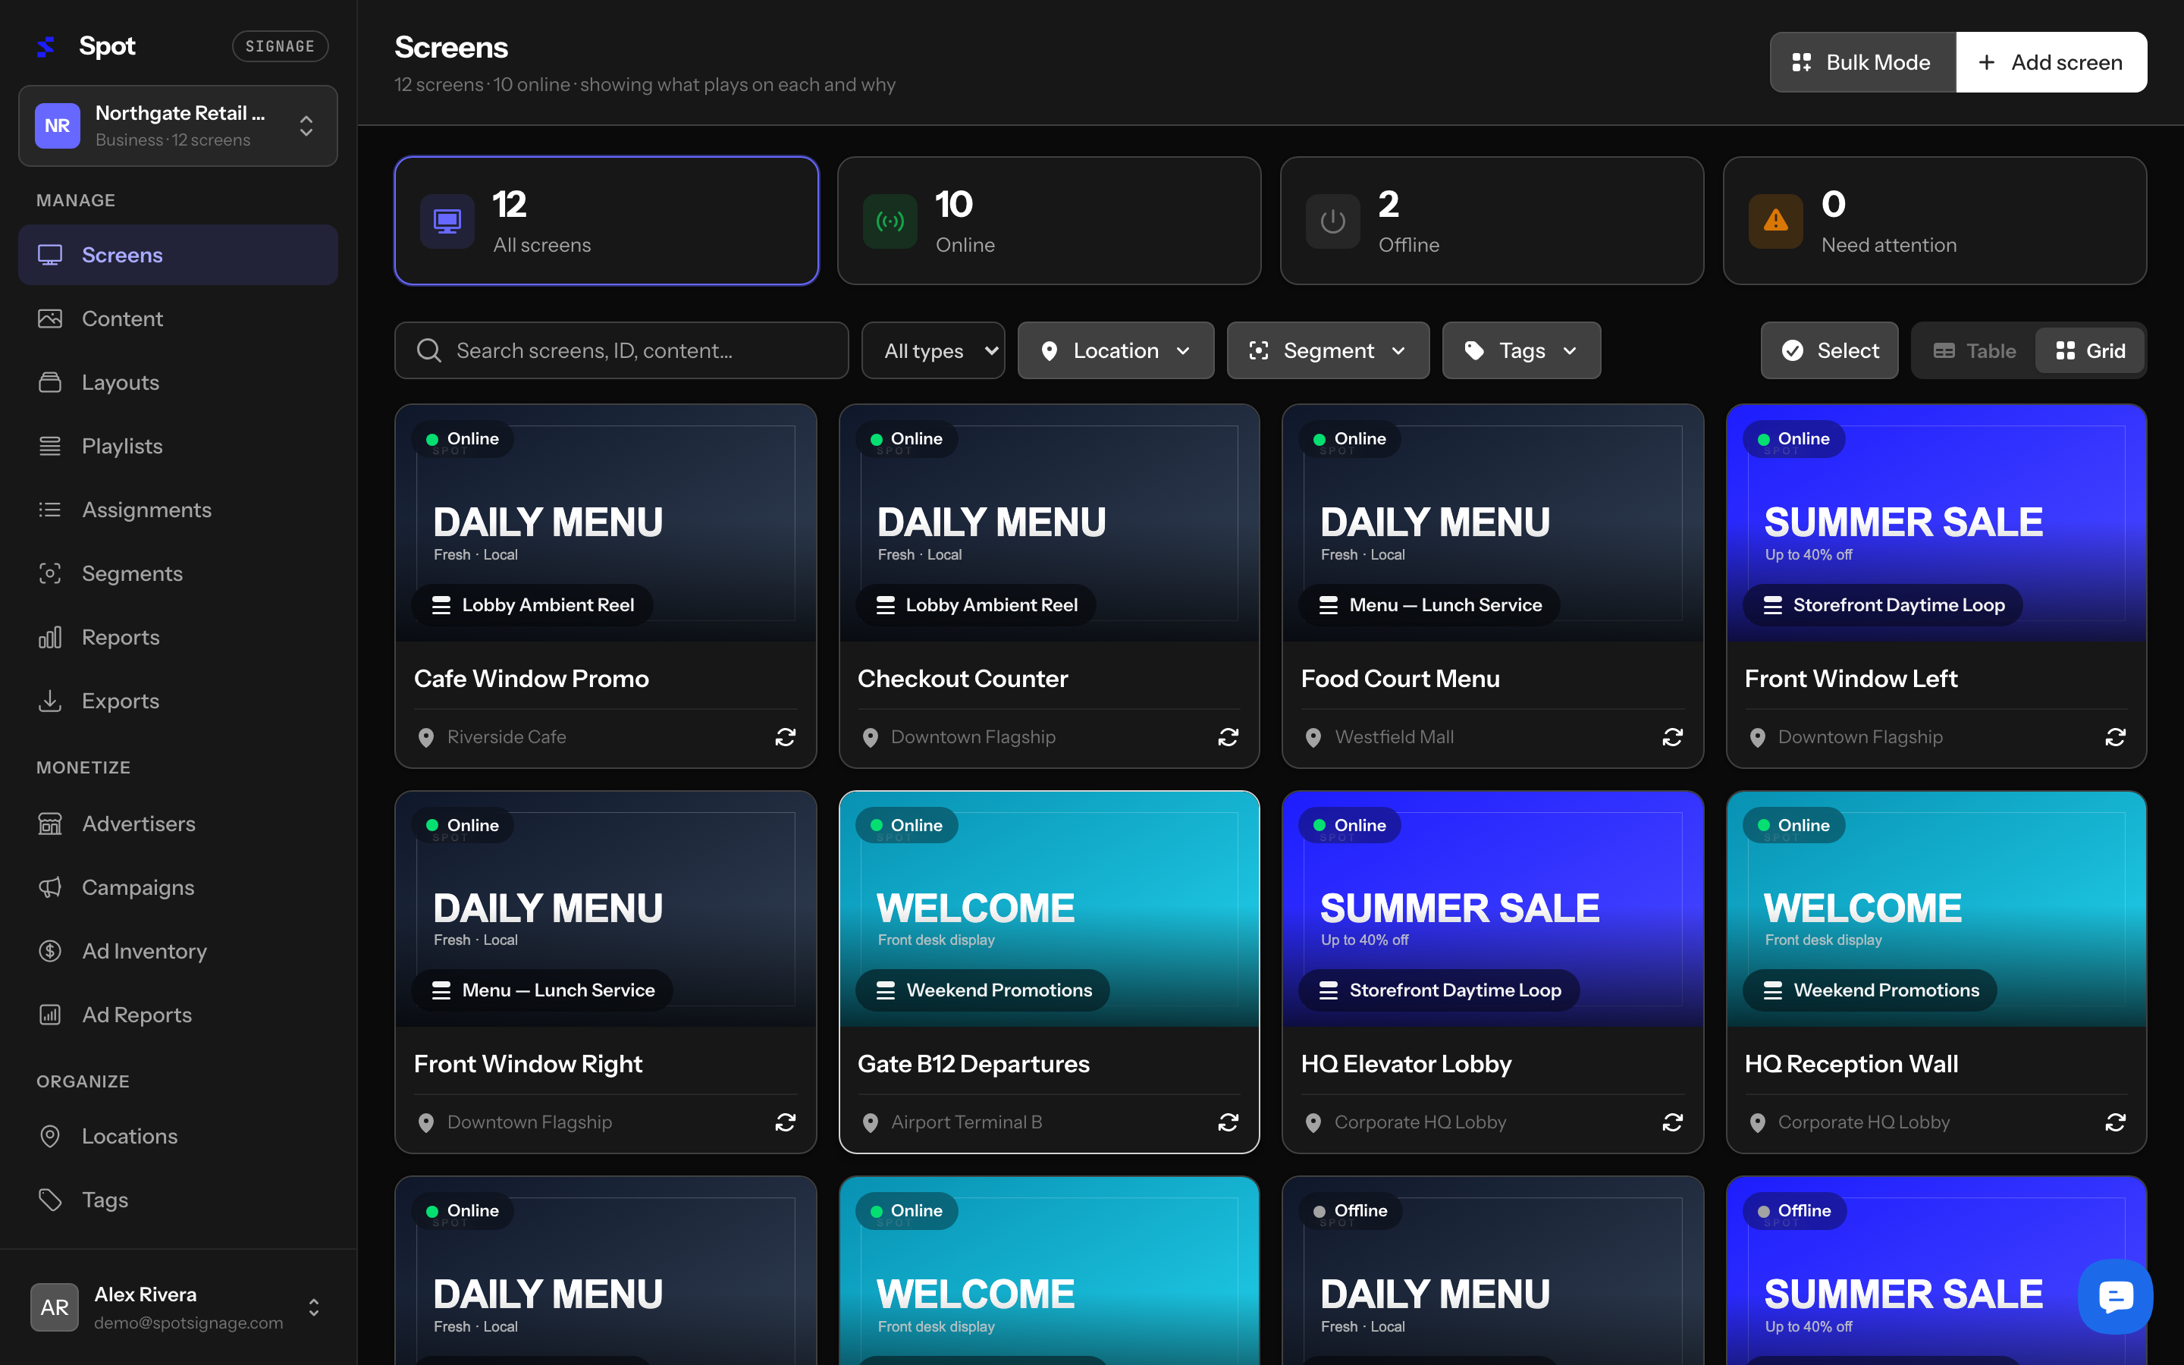Enable Bulk Mode
The width and height of the screenshot is (2184, 1365).
[x=1862, y=62]
